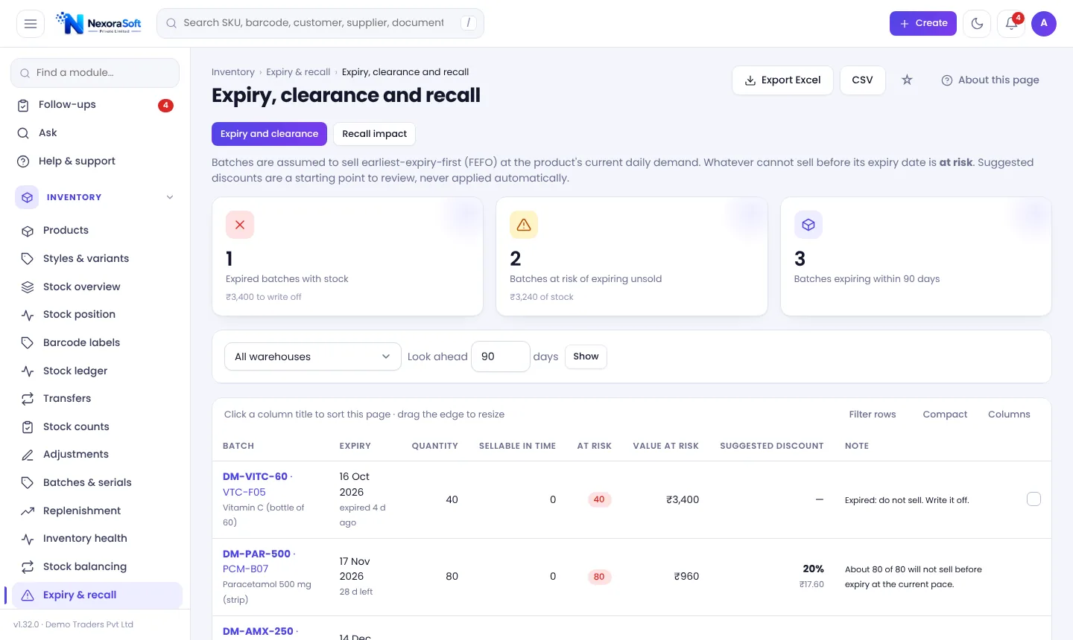The image size is (1073, 640).
Task: Open Filter rows option
Action: click(873, 415)
